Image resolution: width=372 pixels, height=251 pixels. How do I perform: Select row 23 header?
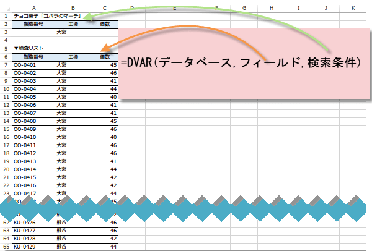(x=6, y=194)
